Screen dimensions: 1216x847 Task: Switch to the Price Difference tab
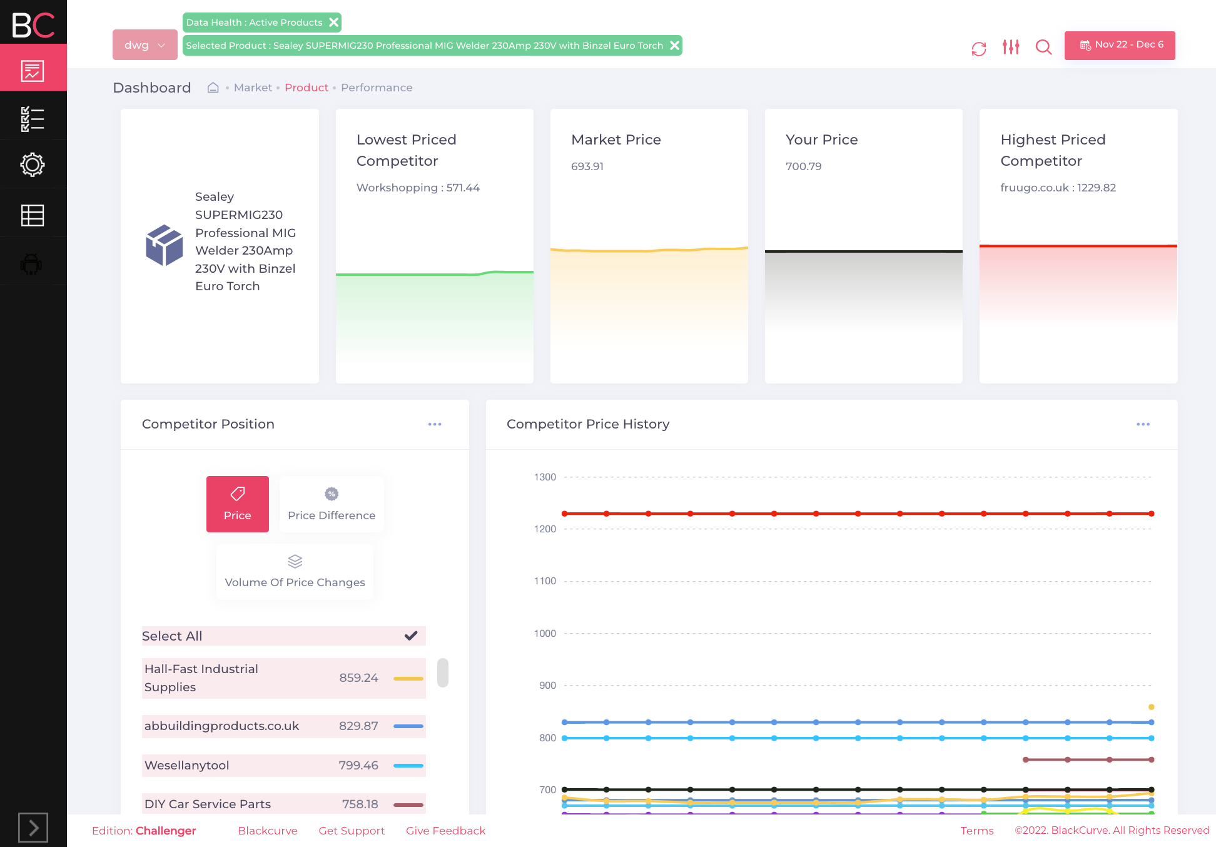point(332,504)
